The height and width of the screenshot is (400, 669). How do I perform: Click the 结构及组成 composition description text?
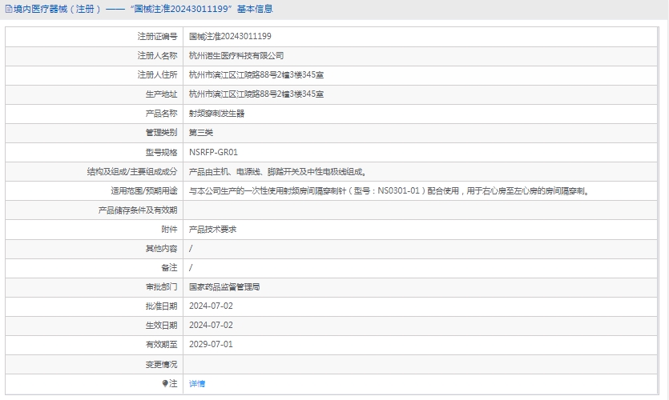(277, 171)
